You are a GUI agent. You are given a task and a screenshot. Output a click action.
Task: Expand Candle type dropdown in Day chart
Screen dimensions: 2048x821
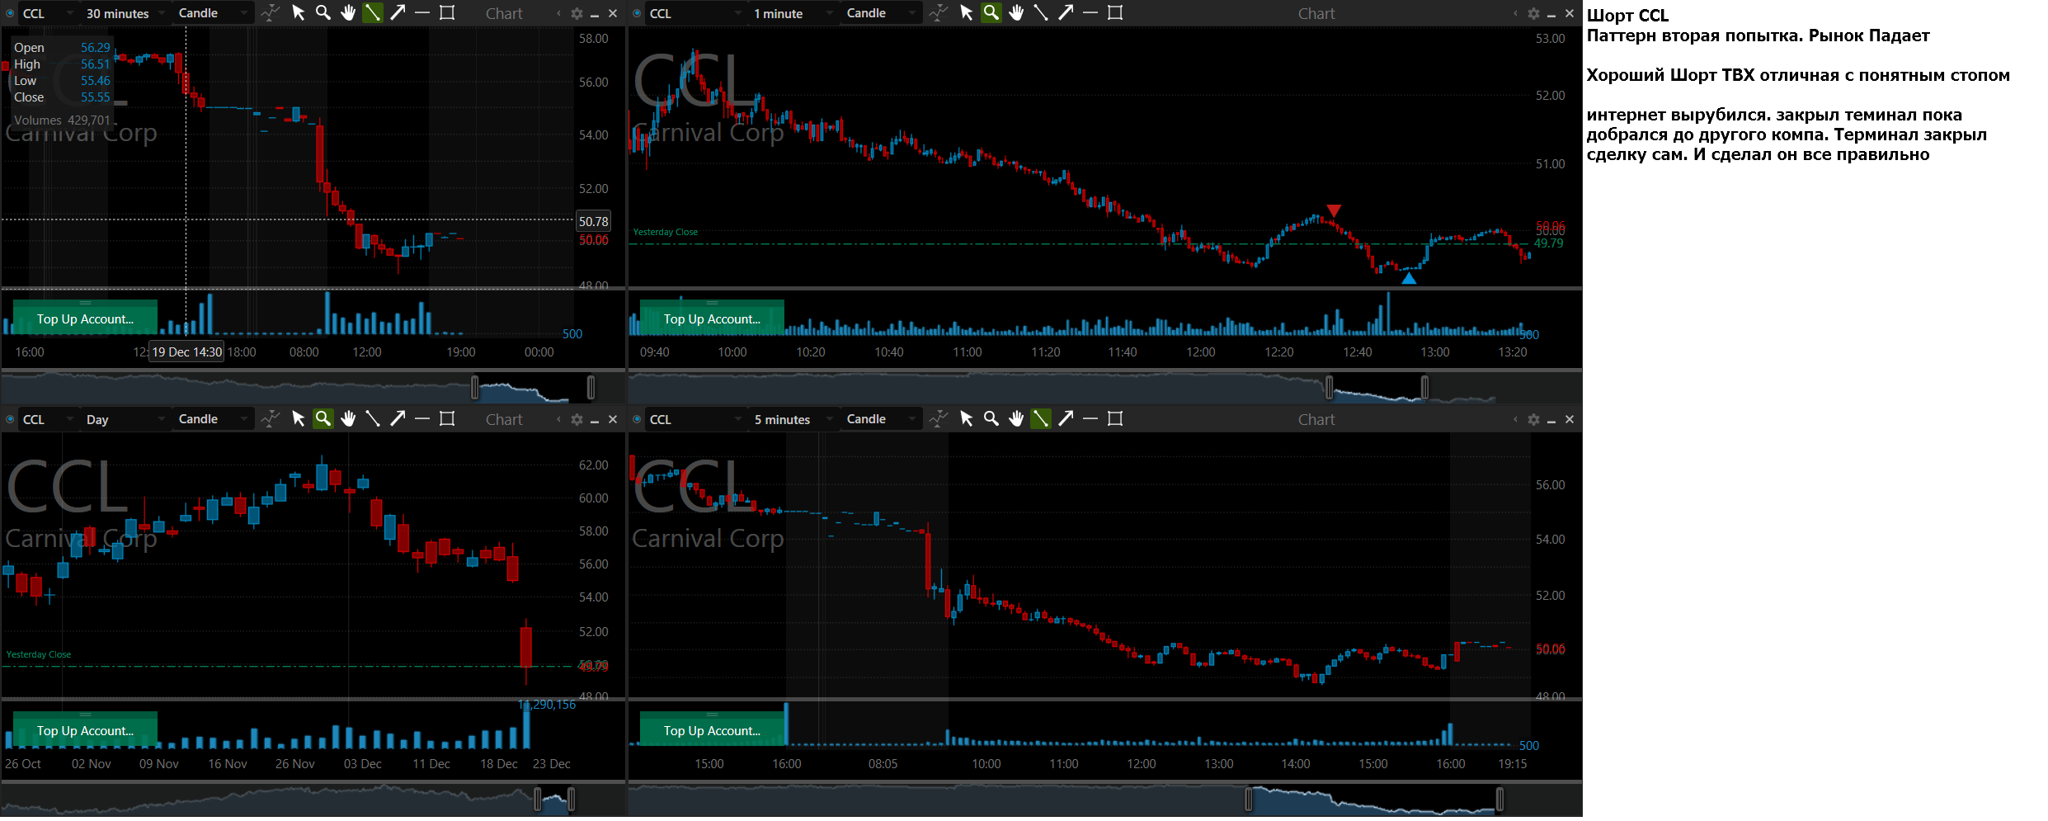pyautogui.click(x=213, y=419)
